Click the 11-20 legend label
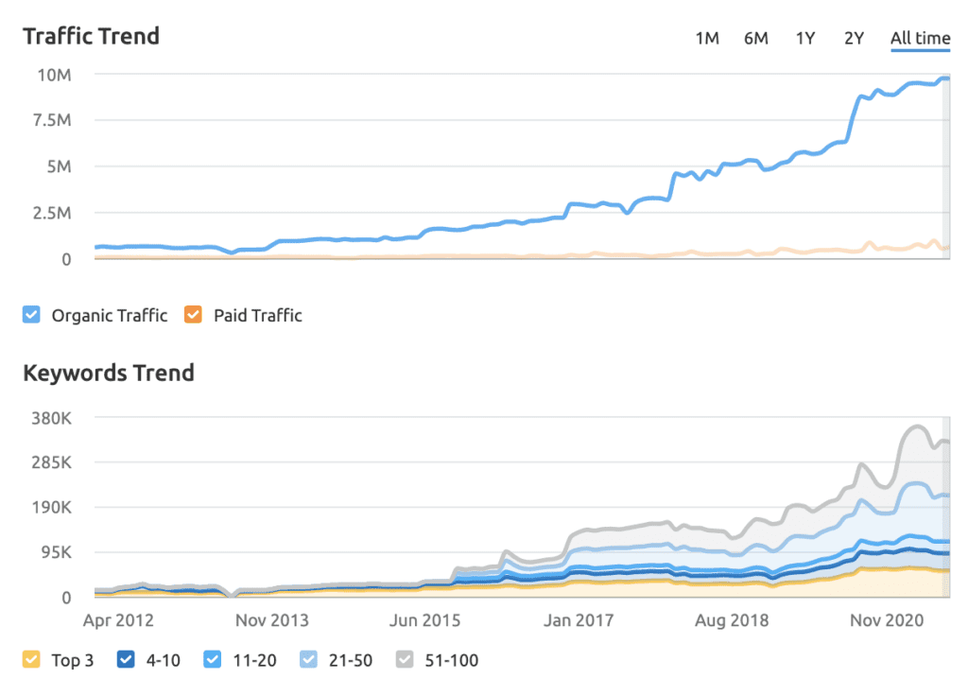 [254, 660]
